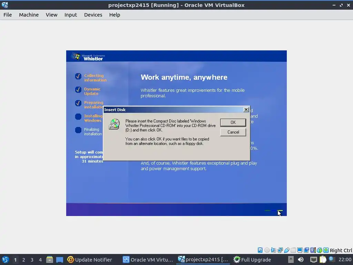Click the recording status icon
Screen dimensions: 353x265
pyautogui.click(x=306, y=250)
